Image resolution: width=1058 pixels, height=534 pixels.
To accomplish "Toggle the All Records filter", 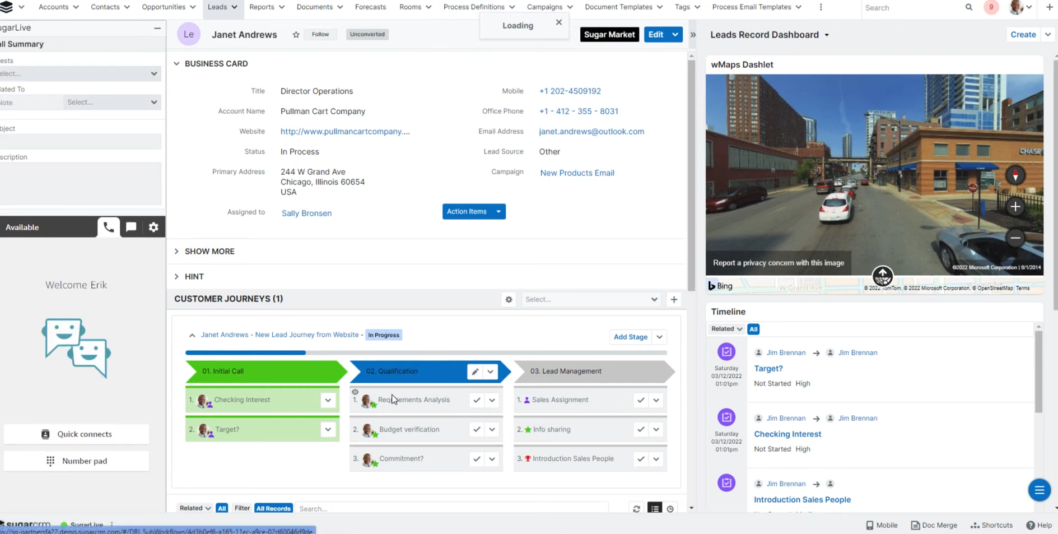I will pos(274,508).
